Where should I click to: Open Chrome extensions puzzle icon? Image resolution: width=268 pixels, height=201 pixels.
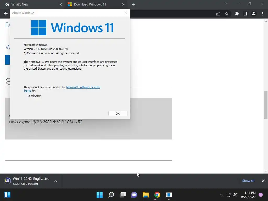click(x=237, y=14)
